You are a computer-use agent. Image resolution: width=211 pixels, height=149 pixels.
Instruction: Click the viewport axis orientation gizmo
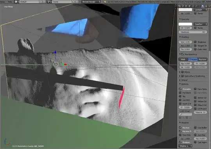7,142
